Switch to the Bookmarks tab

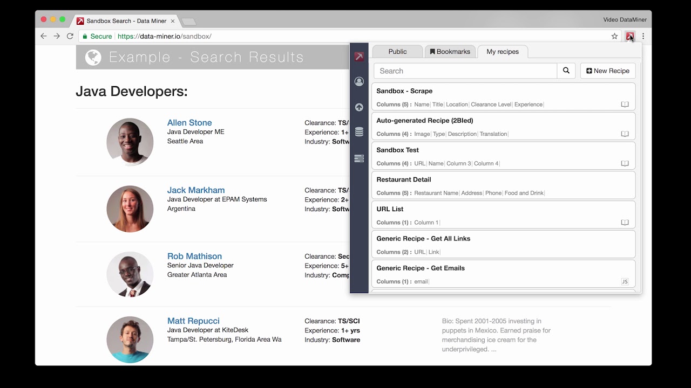450,51
